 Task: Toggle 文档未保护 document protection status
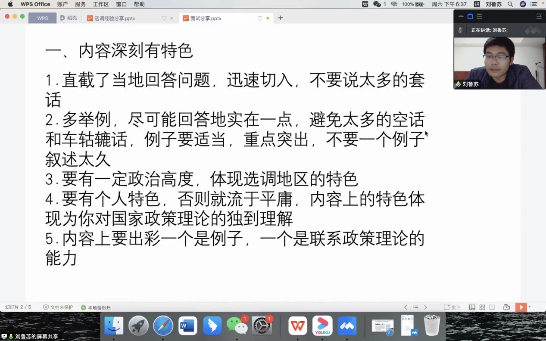click(x=58, y=307)
